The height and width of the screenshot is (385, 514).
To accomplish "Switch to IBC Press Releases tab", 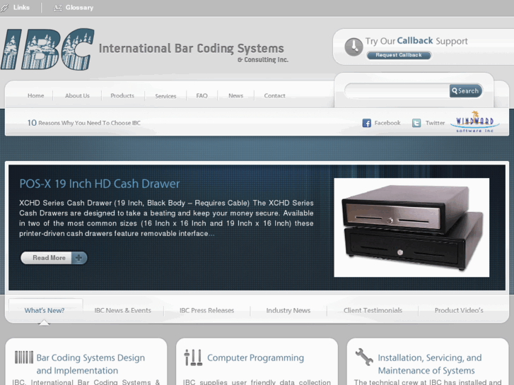I will (207, 310).
